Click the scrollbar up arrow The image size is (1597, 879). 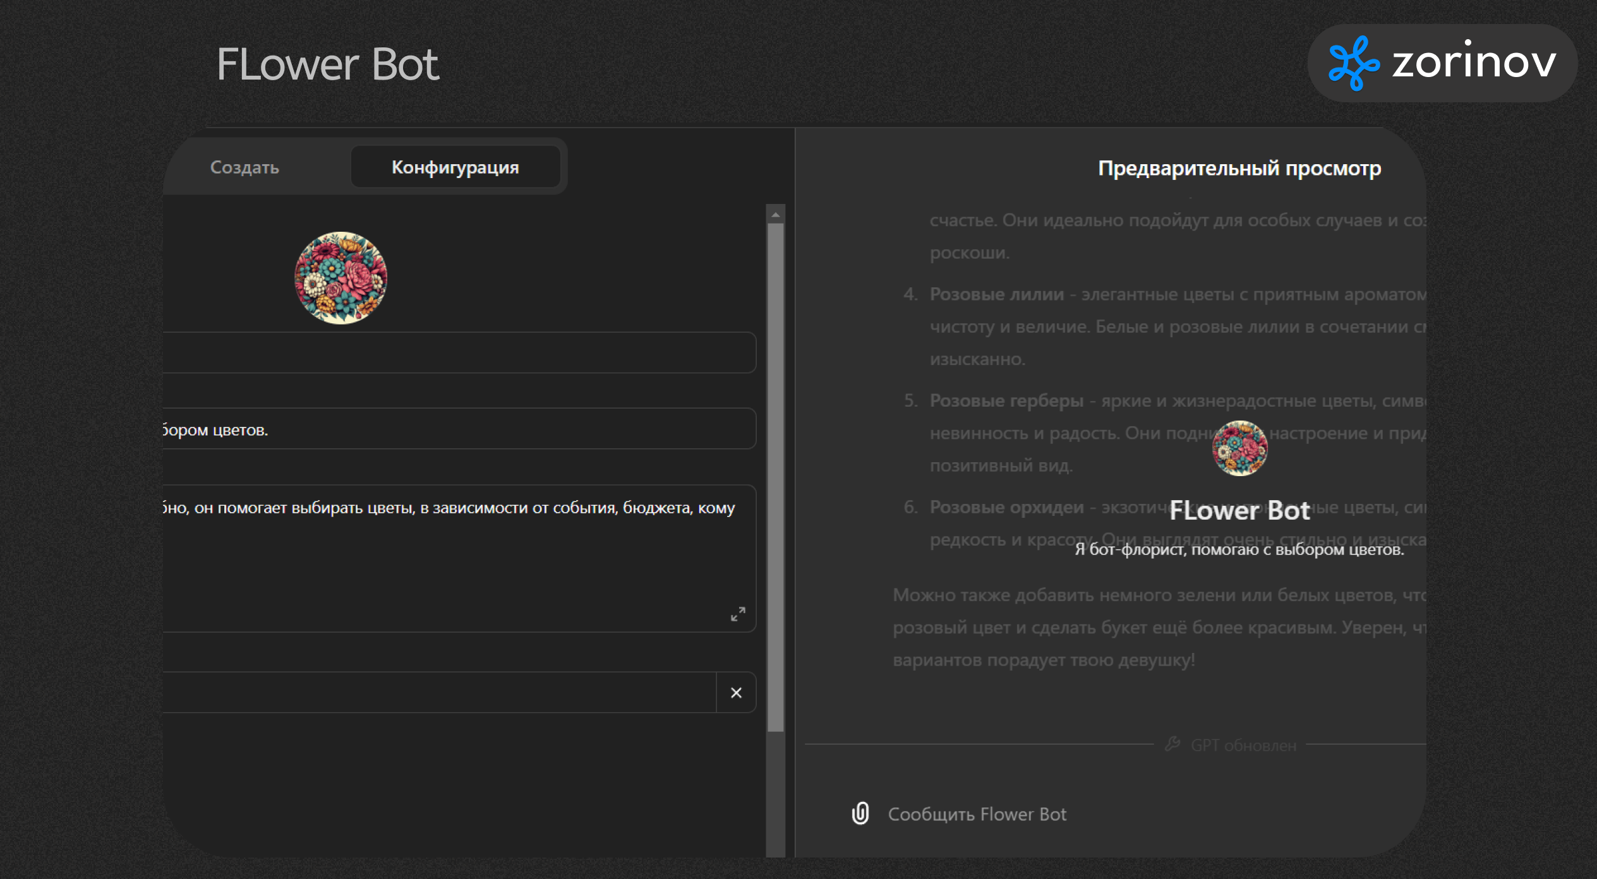click(775, 215)
